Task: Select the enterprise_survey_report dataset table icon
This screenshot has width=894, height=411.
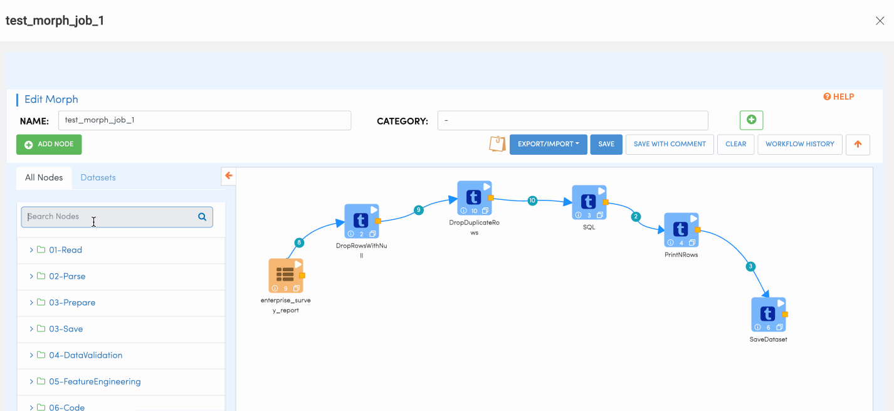Action: tap(285, 274)
